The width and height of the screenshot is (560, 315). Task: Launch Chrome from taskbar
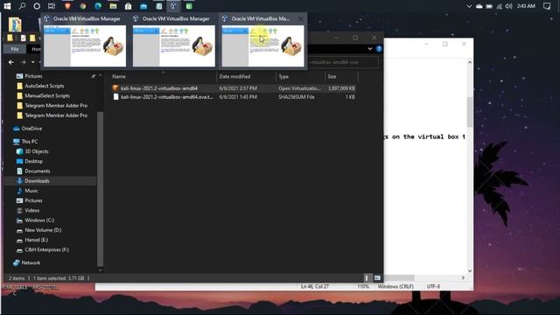[x=82, y=6]
